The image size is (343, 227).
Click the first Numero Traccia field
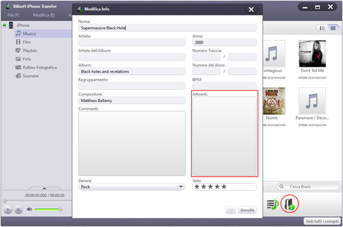pyautogui.click(x=206, y=57)
